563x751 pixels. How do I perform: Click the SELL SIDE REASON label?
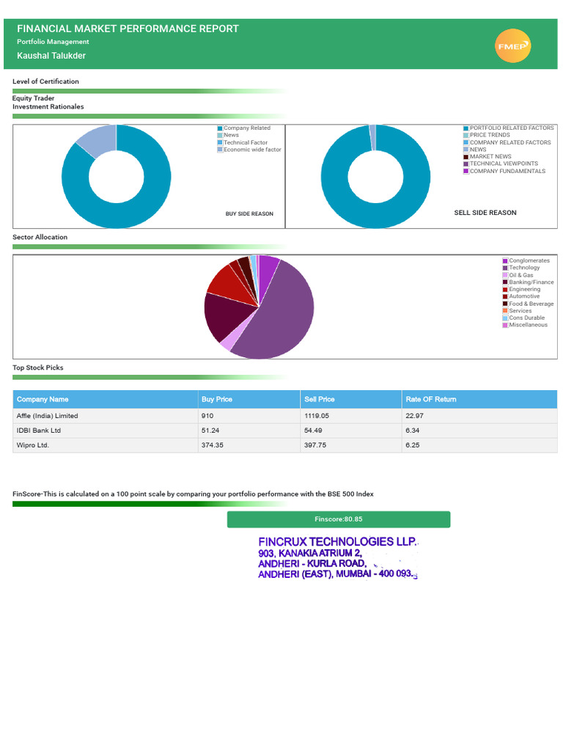click(485, 213)
